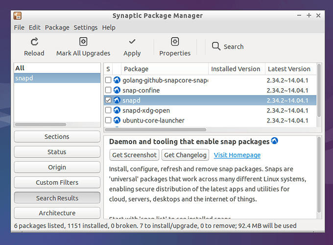Click Ubuntu support icon beside snapd-xdg-open
This screenshot has width=333, height=245.
117,110
